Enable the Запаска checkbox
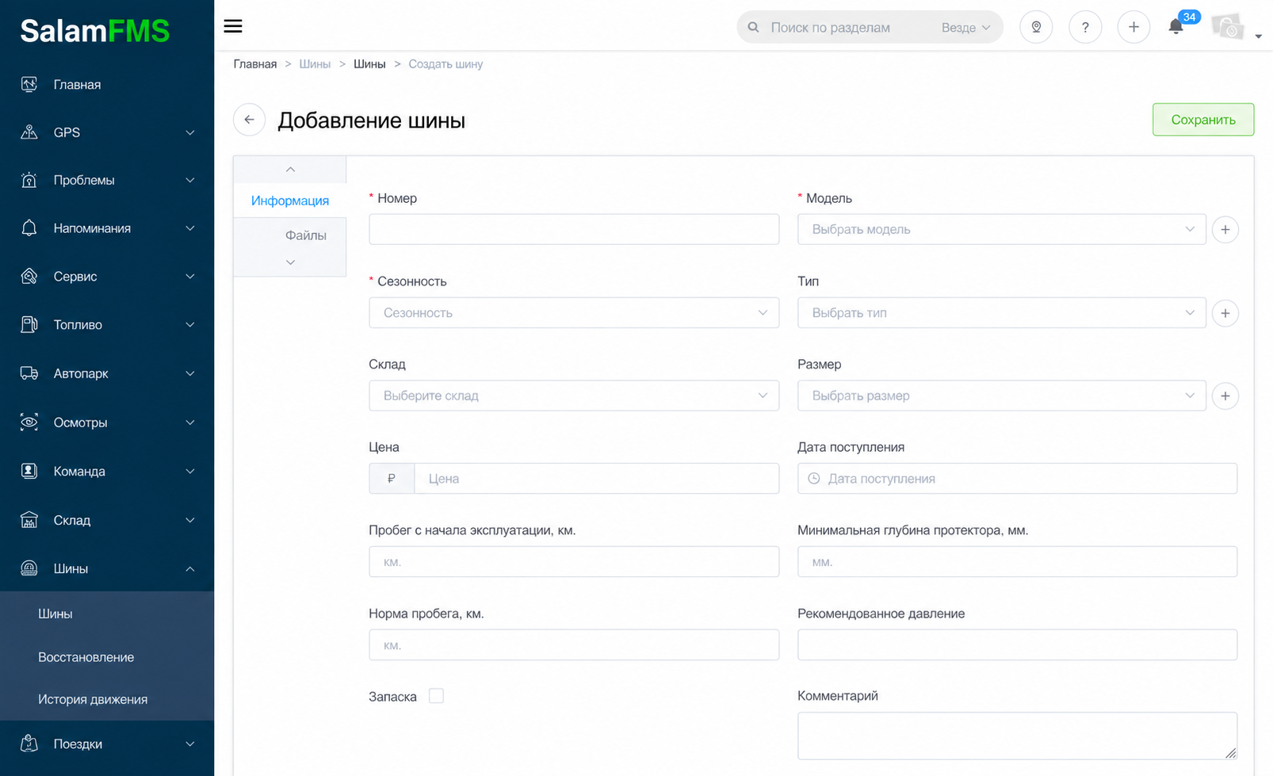 pyautogui.click(x=436, y=696)
